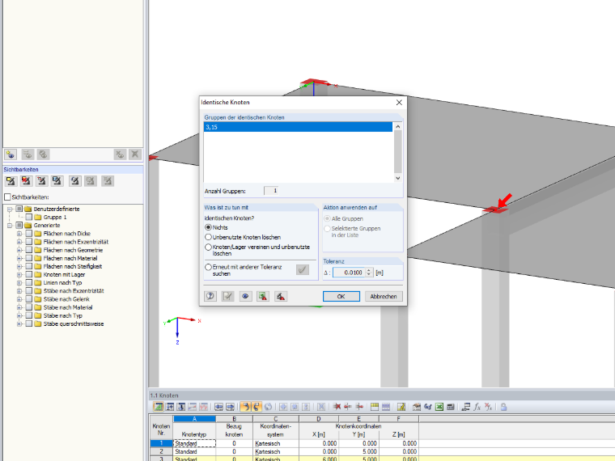Click the fx formula icon in table toolbar

tap(477, 407)
